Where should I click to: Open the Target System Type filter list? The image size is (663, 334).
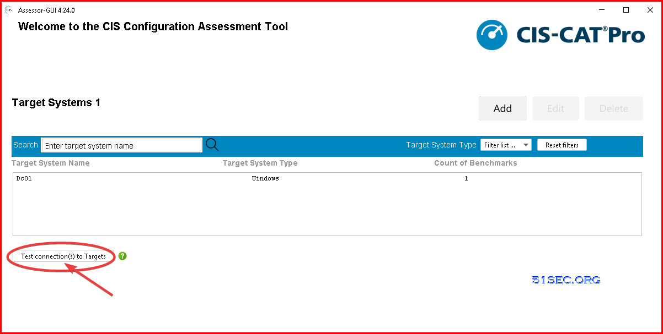tap(506, 145)
